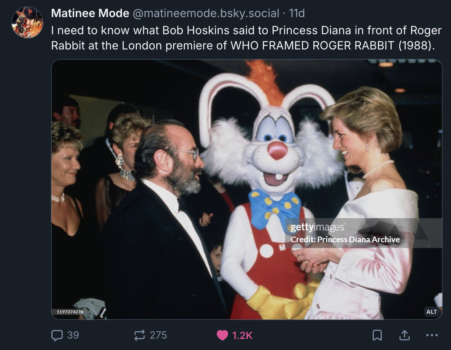Click the share upload arrow icon

point(405,335)
